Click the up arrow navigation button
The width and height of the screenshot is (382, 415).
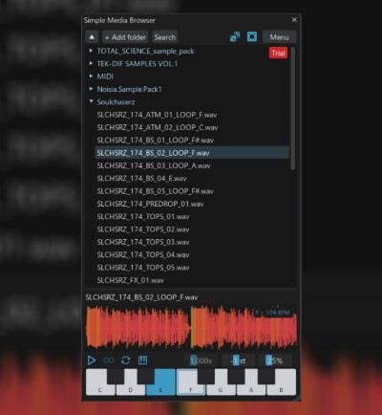(x=92, y=37)
